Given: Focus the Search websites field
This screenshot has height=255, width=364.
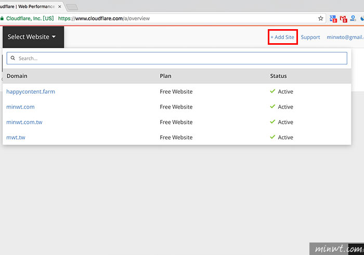Looking at the screenshot, I should click(x=177, y=58).
